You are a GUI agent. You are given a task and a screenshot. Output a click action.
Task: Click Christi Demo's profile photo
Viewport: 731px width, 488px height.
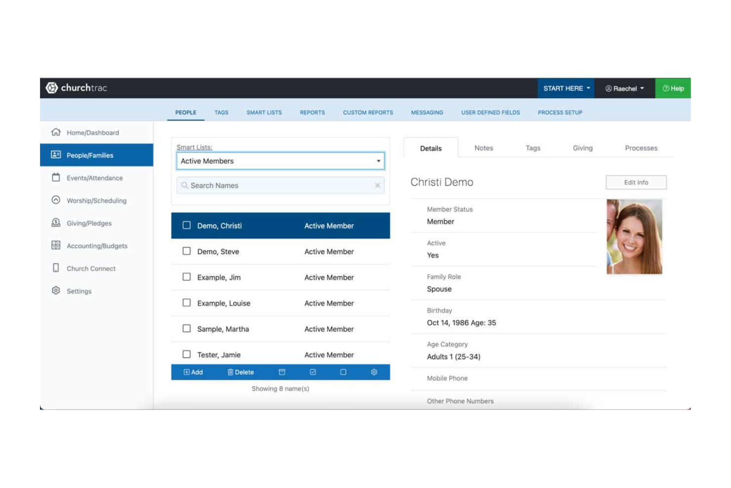coord(635,236)
